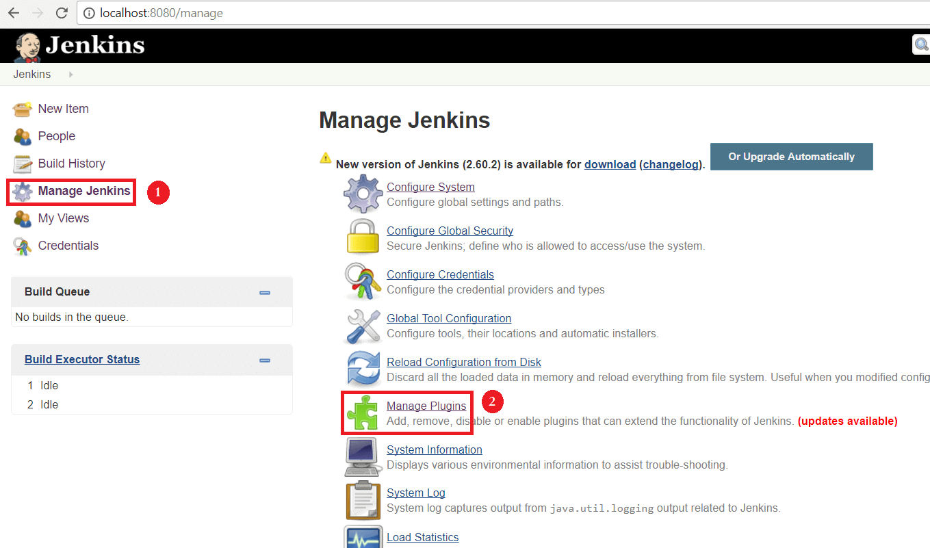Collapse the Build Queue panel

(265, 293)
